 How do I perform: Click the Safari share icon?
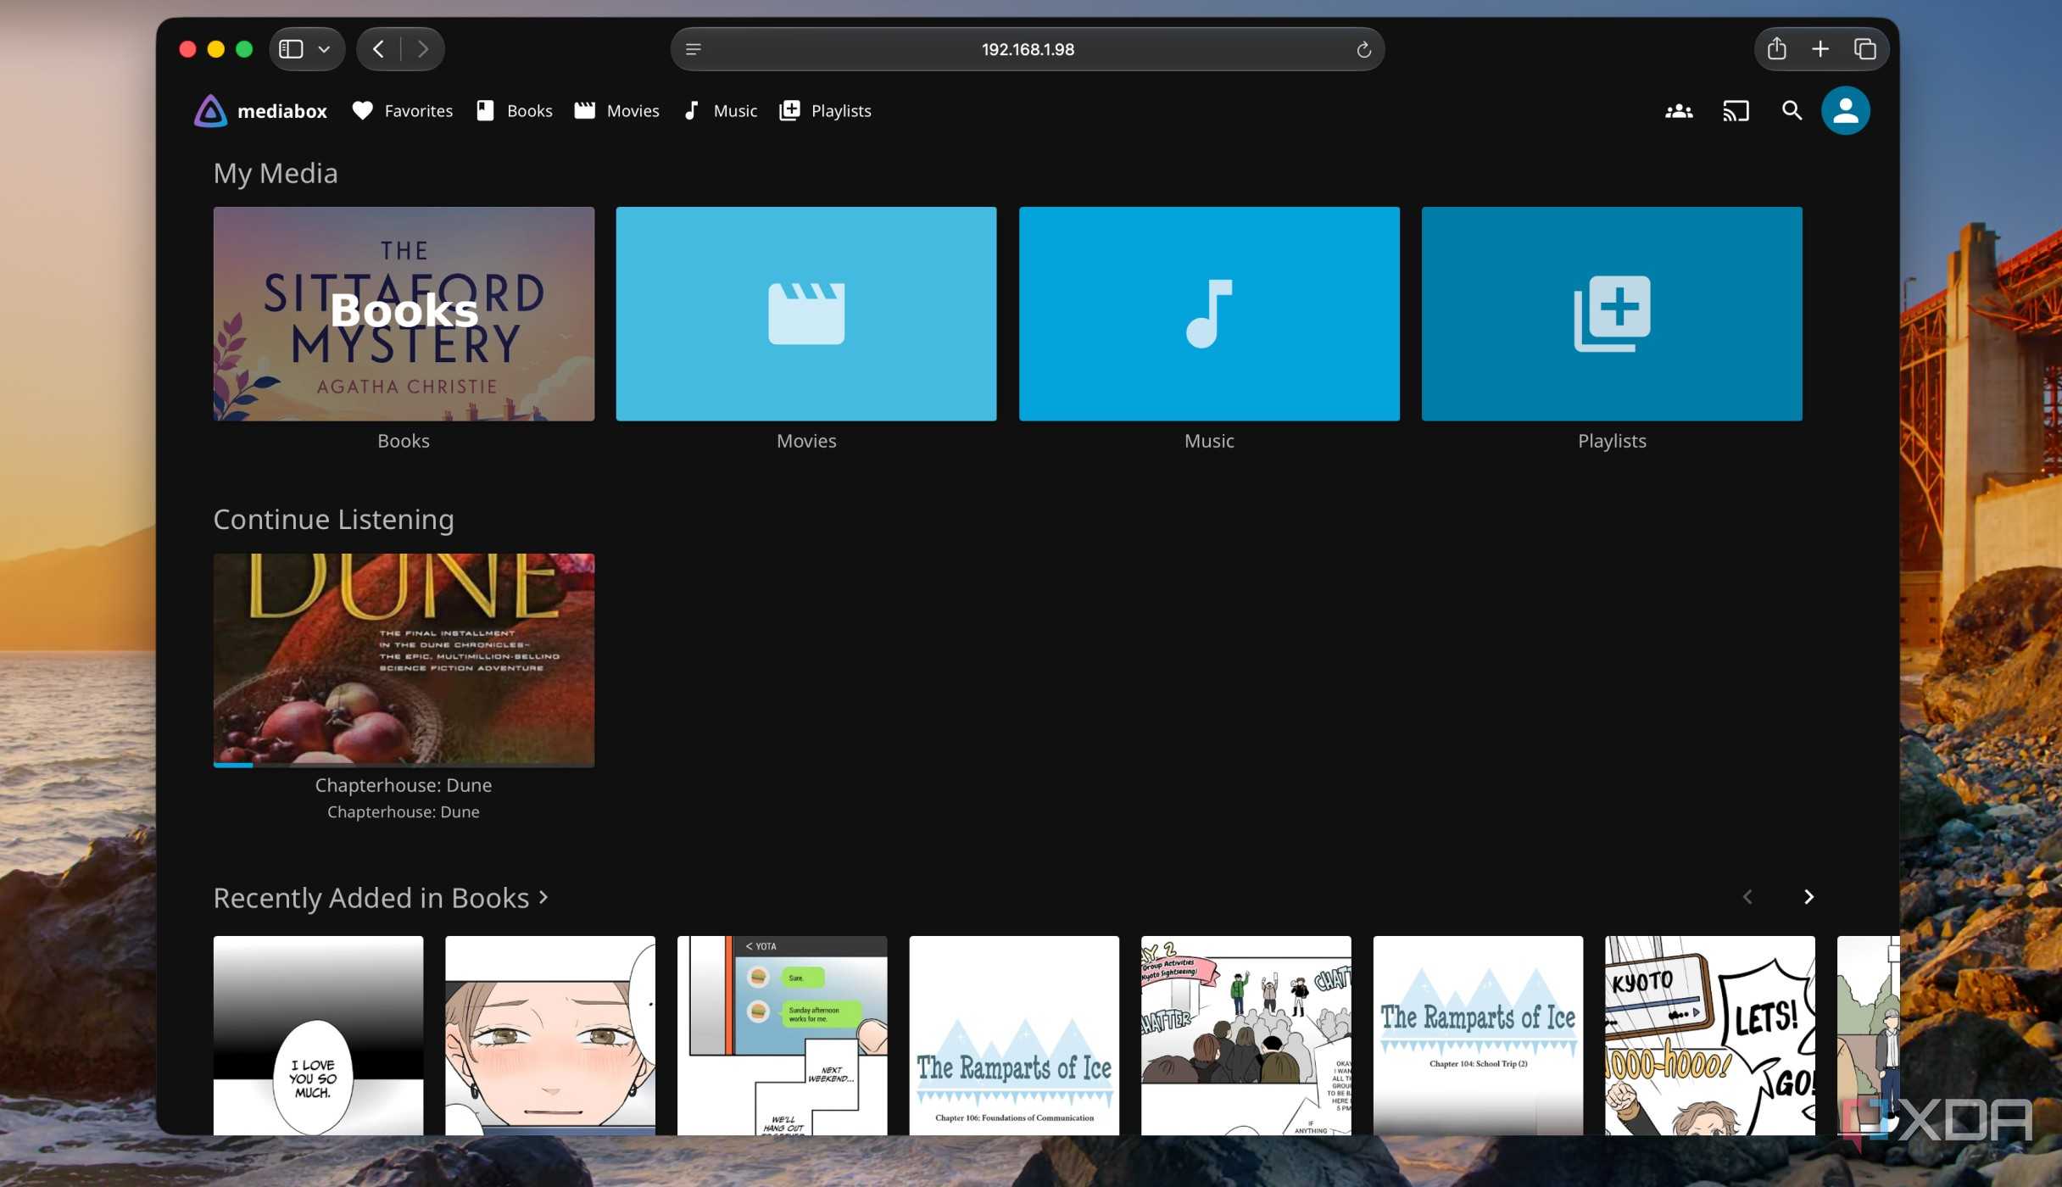(1776, 49)
